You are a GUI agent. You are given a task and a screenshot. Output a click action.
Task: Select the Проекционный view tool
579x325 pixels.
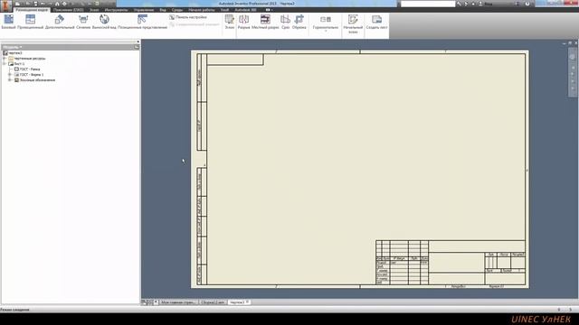tap(30, 22)
